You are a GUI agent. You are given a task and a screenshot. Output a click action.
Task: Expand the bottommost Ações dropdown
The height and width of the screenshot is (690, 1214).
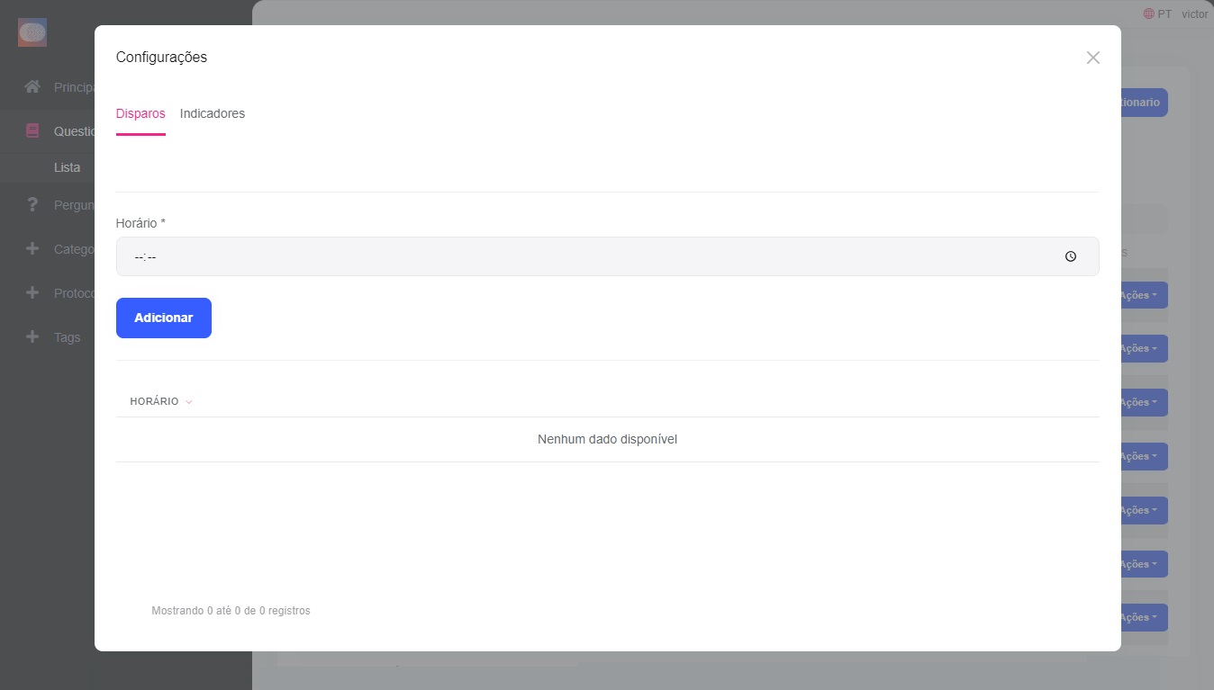tap(1144, 617)
